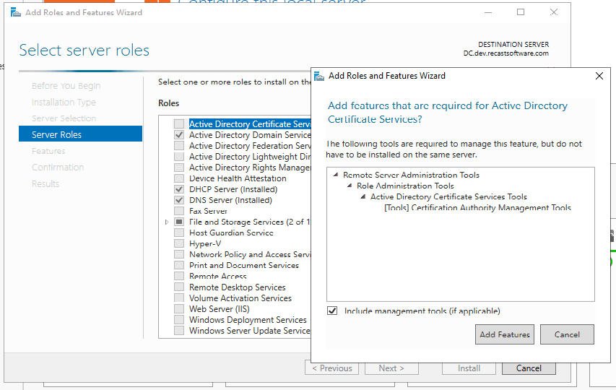This screenshot has height=390, width=616.
Task: Check the Fax Server role
Action: tap(179, 212)
